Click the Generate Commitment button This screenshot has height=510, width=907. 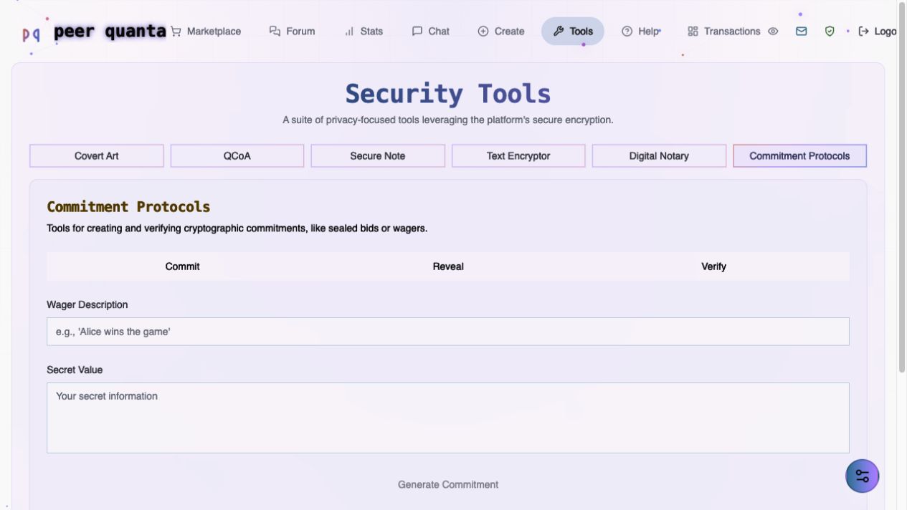[x=448, y=485]
